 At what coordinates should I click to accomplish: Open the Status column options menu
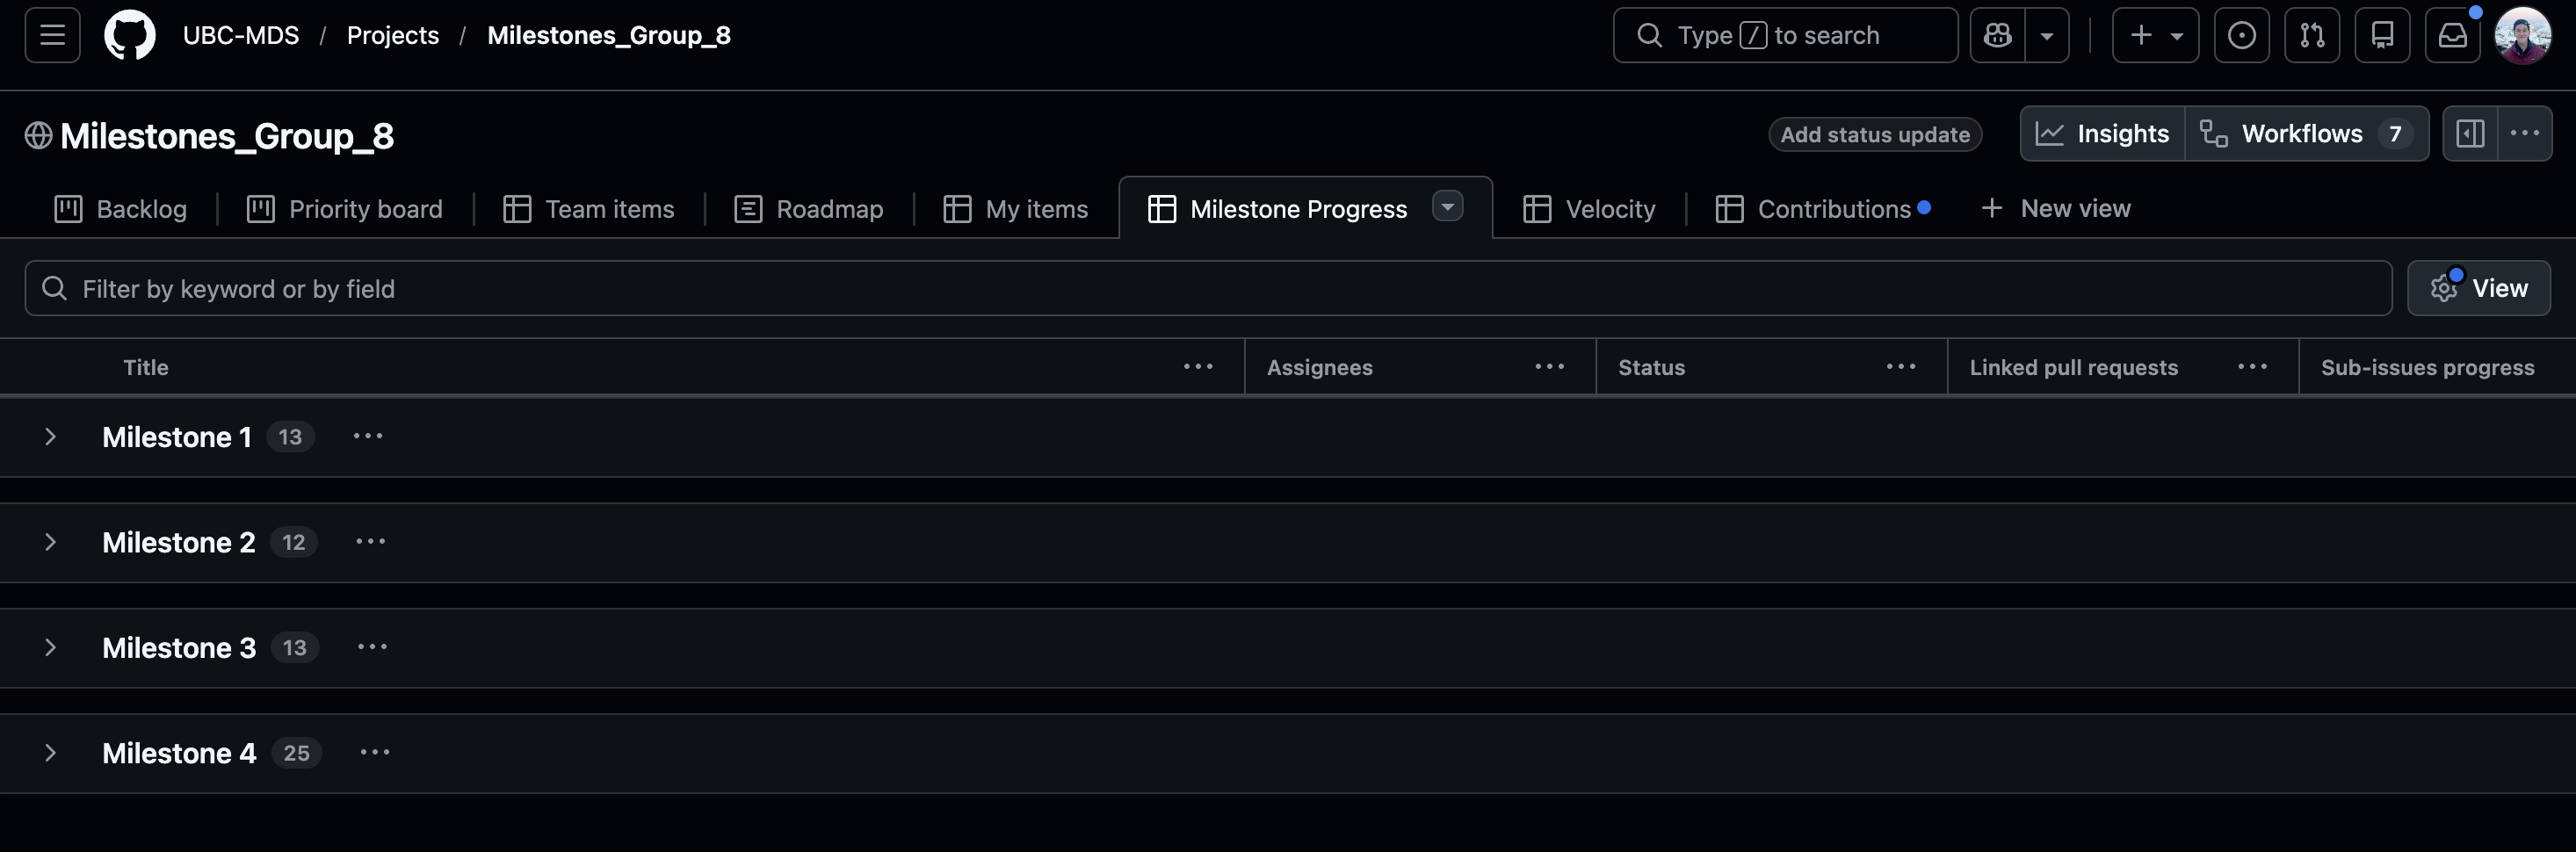pyautogui.click(x=1900, y=367)
